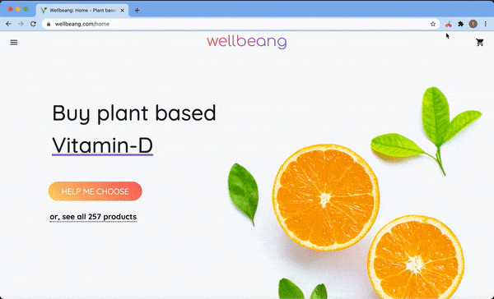
Task: Focus the address bar URL field
Action: [241, 24]
